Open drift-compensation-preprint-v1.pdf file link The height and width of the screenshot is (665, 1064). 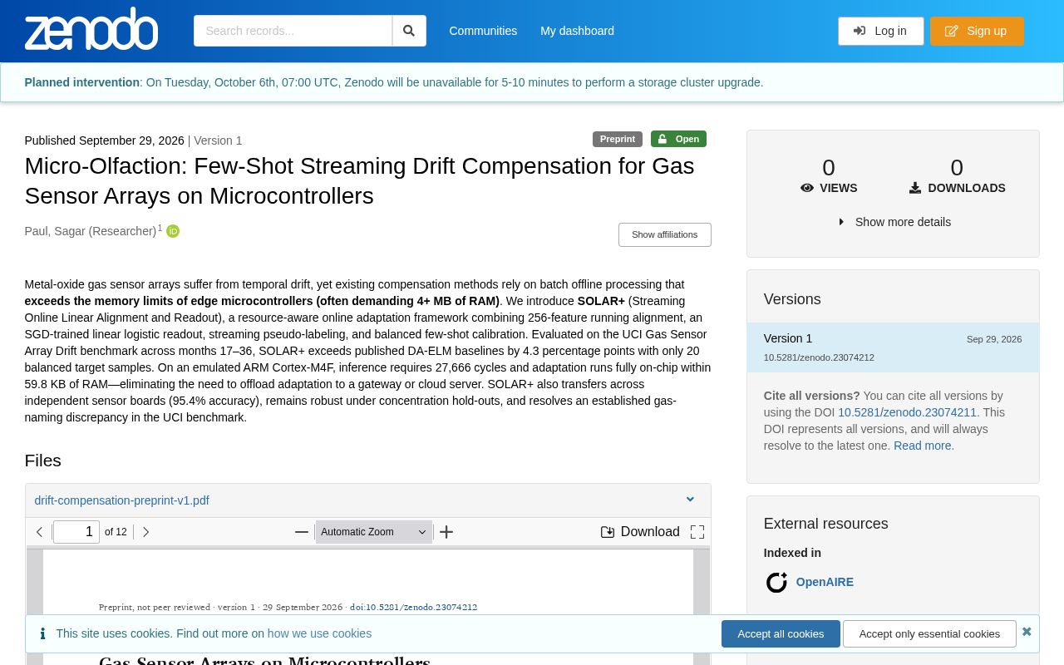(121, 500)
